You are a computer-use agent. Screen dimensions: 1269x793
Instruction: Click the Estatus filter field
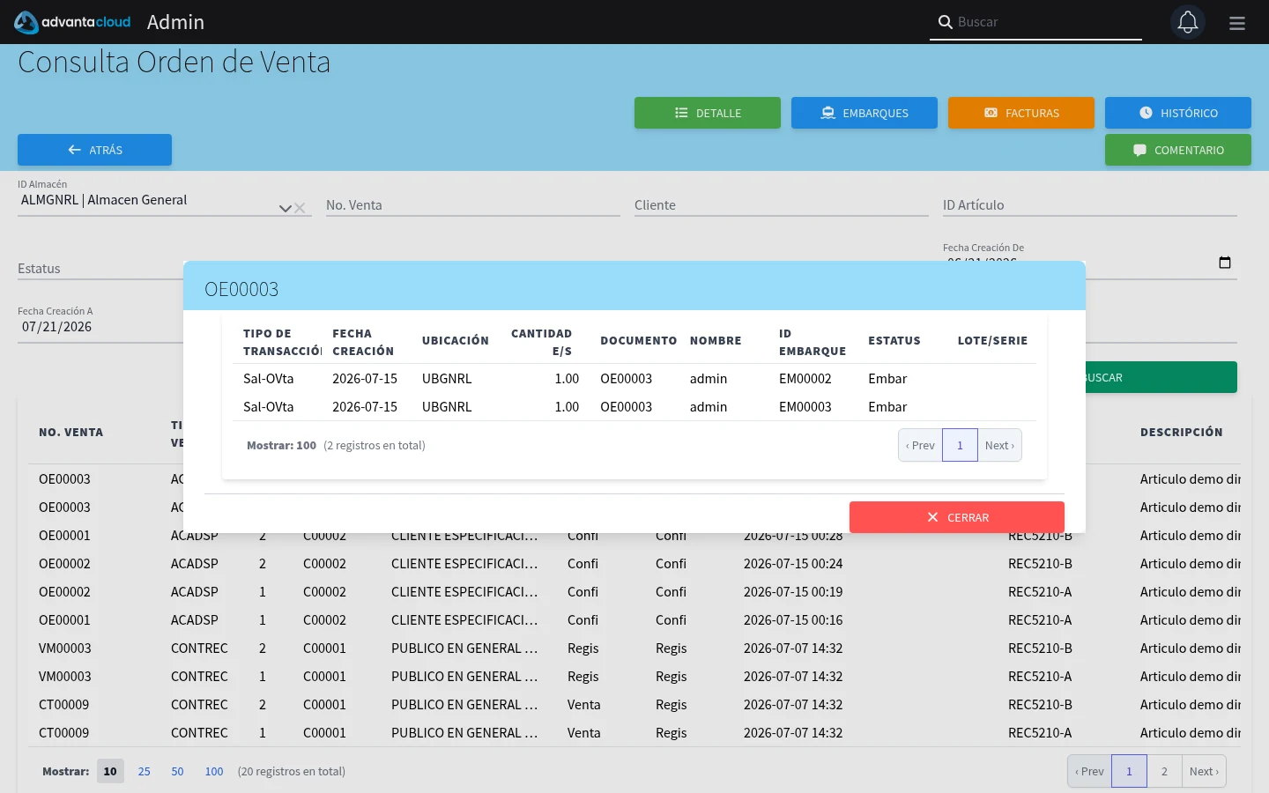pyautogui.click(x=100, y=269)
